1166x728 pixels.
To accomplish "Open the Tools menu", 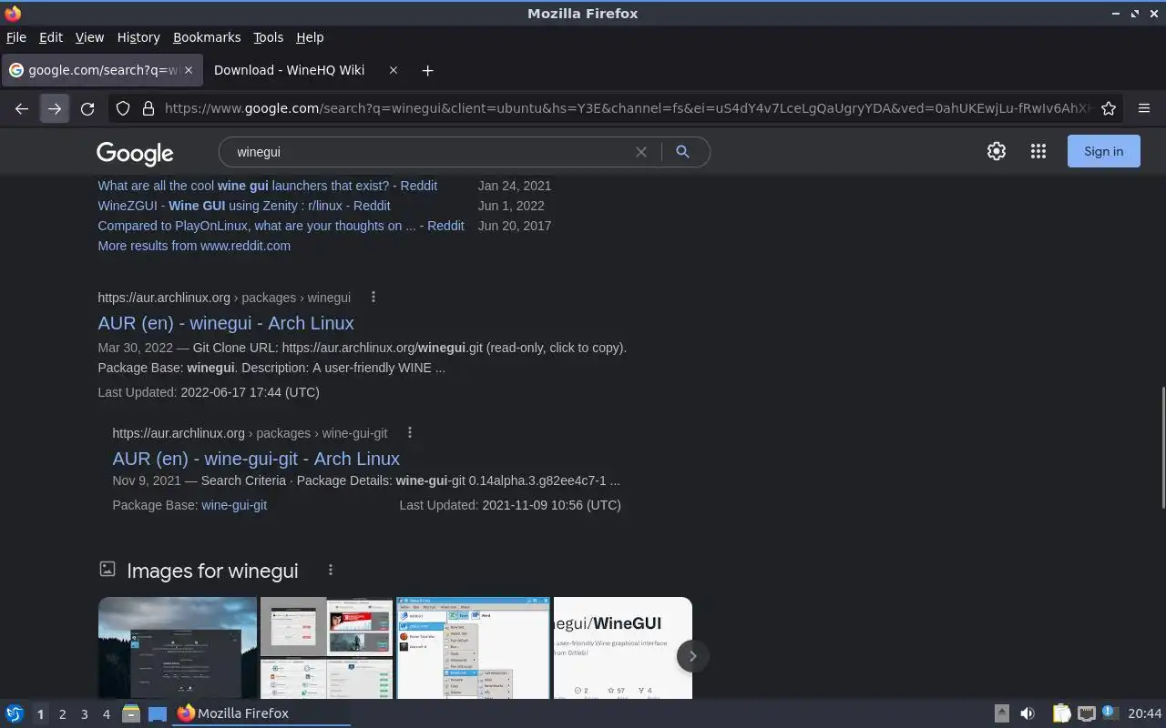I will click(x=268, y=37).
